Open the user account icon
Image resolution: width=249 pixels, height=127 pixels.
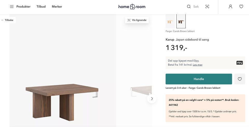[x=230, y=6]
